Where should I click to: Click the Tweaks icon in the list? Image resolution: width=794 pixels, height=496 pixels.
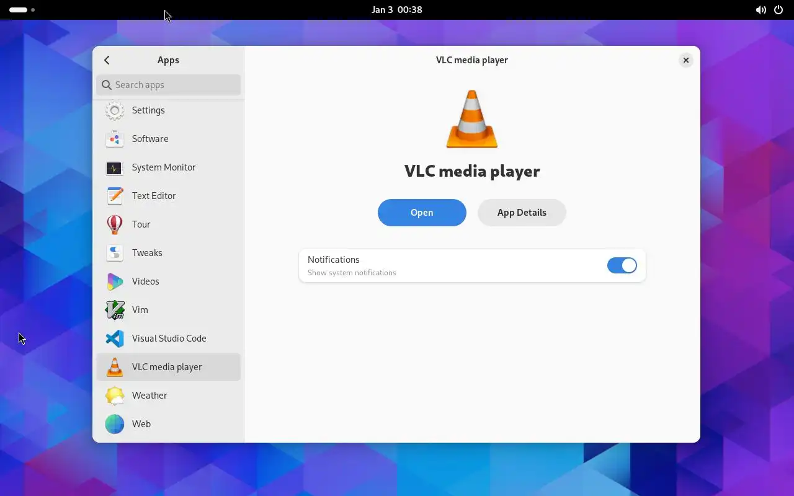[x=115, y=253]
